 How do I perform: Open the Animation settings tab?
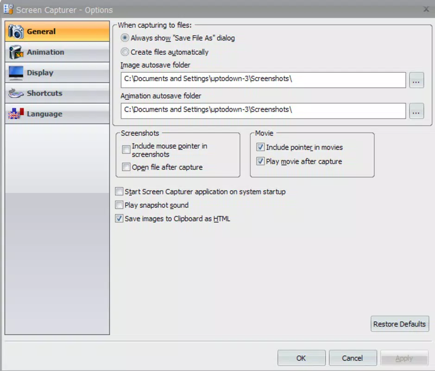57,52
